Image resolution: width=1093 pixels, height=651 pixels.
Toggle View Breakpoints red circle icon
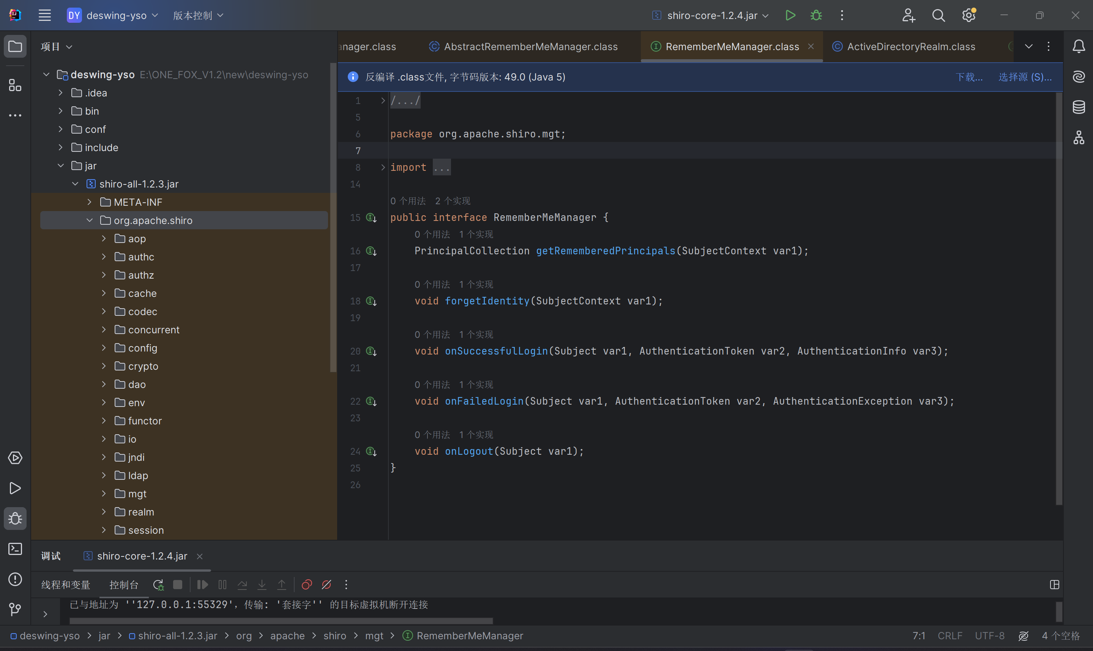pos(307,585)
